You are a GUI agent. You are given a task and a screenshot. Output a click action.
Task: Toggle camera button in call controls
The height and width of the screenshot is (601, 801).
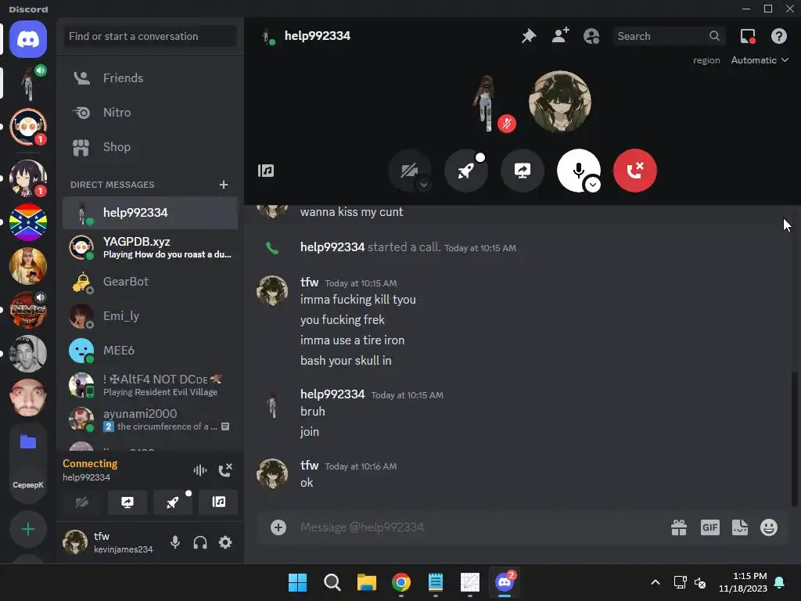point(410,171)
